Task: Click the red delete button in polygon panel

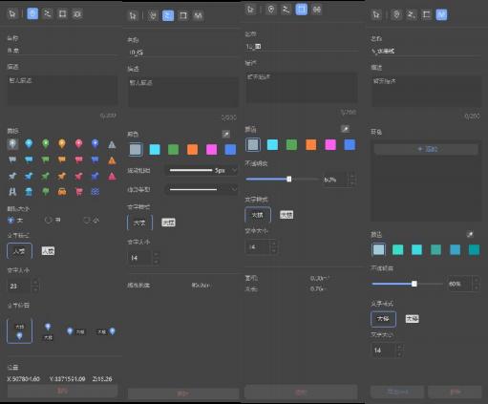Action: (x=301, y=392)
